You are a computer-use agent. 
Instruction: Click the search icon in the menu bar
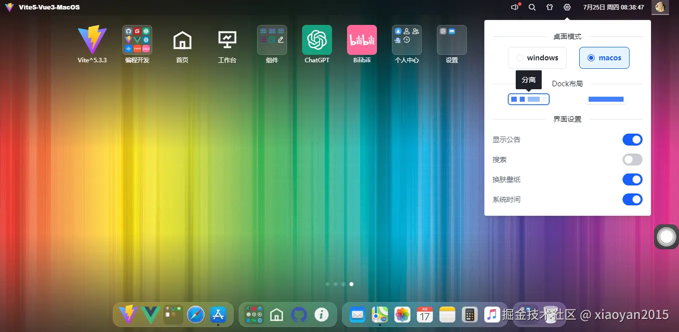click(532, 7)
